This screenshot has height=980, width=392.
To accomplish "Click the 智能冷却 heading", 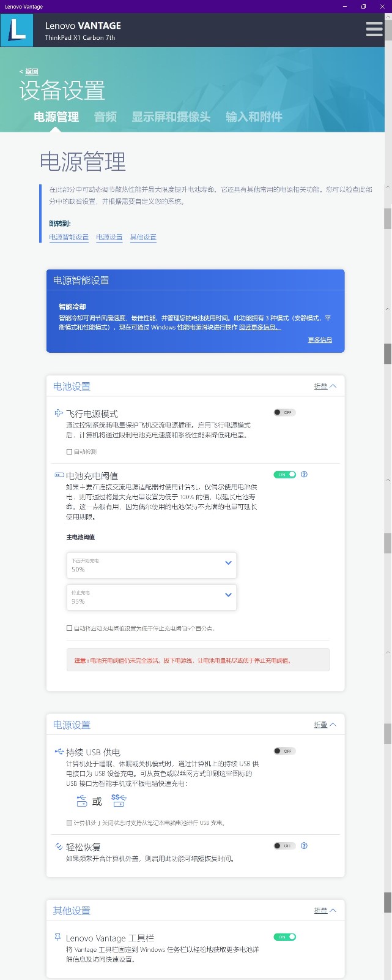I will [x=72, y=307].
